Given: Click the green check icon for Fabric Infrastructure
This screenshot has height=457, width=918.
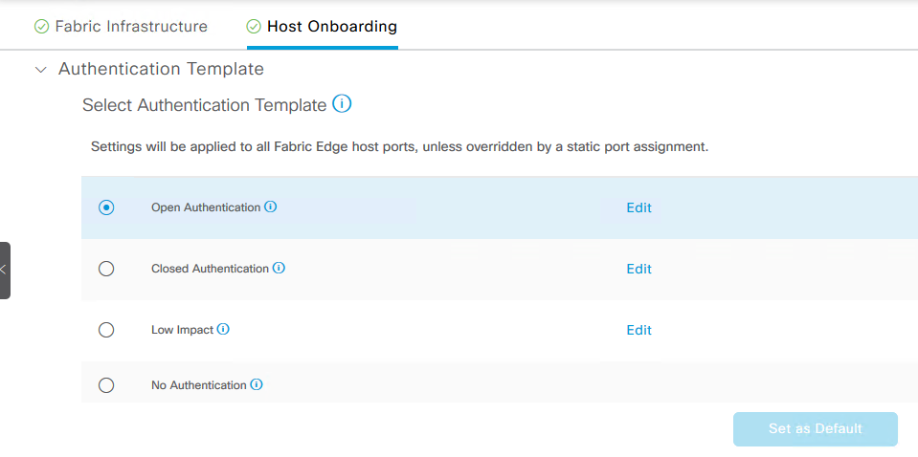Looking at the screenshot, I should coord(41,27).
